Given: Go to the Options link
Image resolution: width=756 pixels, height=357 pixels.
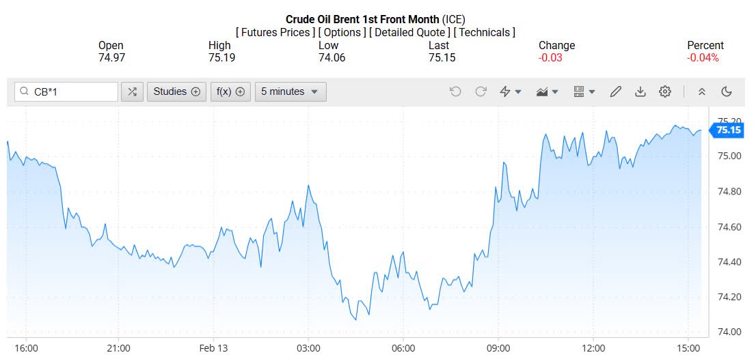Looking at the screenshot, I should [x=342, y=32].
